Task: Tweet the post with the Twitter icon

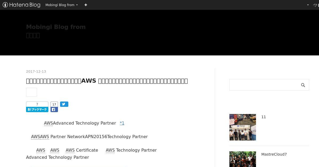Action: click(64, 104)
